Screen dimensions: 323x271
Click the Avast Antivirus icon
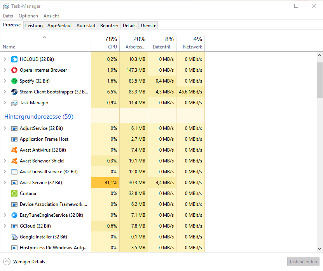pyautogui.click(x=14, y=150)
